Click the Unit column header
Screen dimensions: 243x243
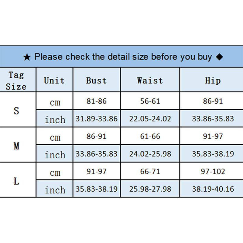click(x=54, y=80)
